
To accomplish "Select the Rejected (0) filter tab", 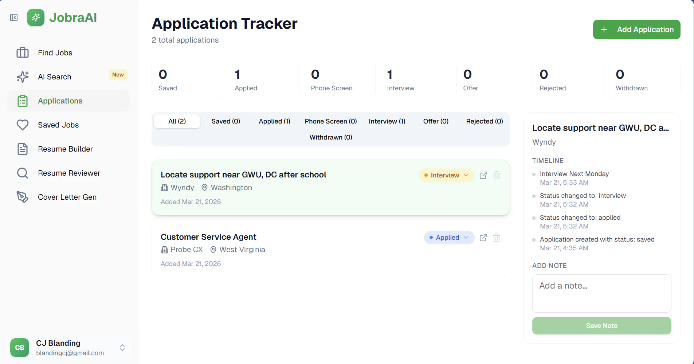I will [485, 121].
